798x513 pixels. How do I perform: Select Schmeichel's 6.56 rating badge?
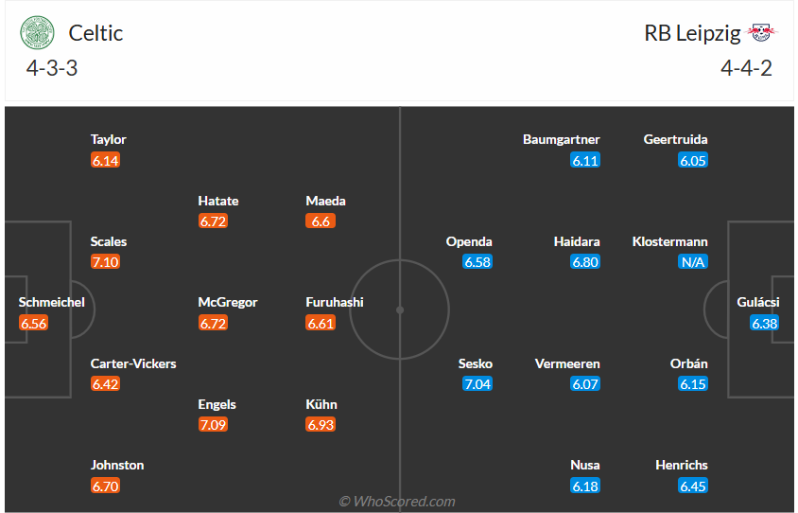[x=33, y=323]
